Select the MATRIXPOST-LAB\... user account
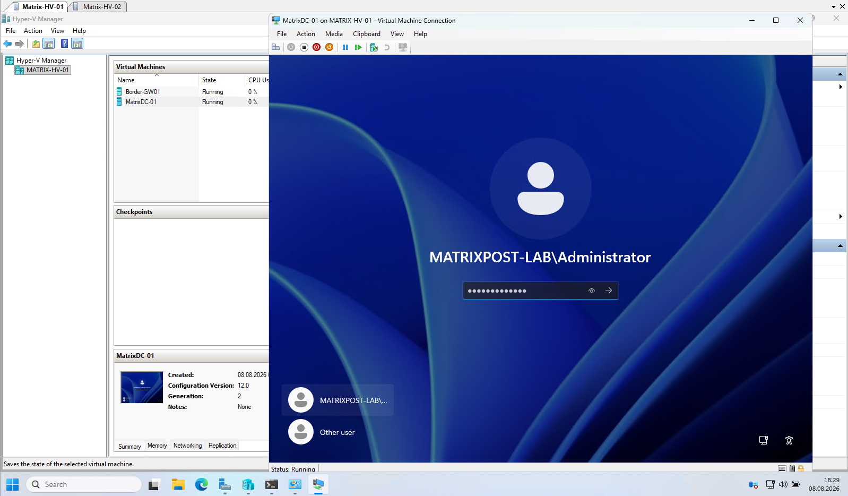 tap(338, 400)
